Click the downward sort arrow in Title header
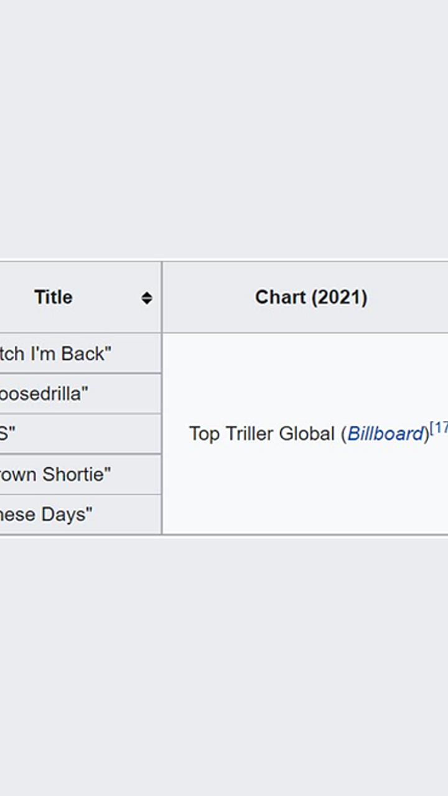Image resolution: width=448 pixels, height=796 pixels. 147,302
